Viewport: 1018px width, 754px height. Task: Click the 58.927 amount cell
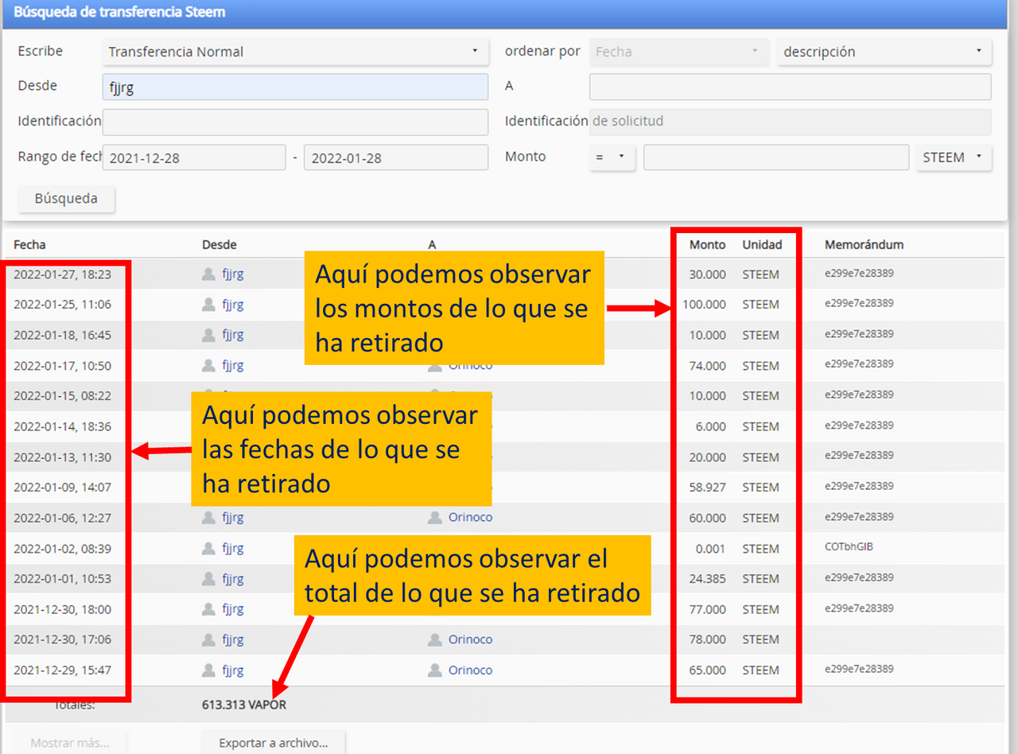[x=707, y=488]
